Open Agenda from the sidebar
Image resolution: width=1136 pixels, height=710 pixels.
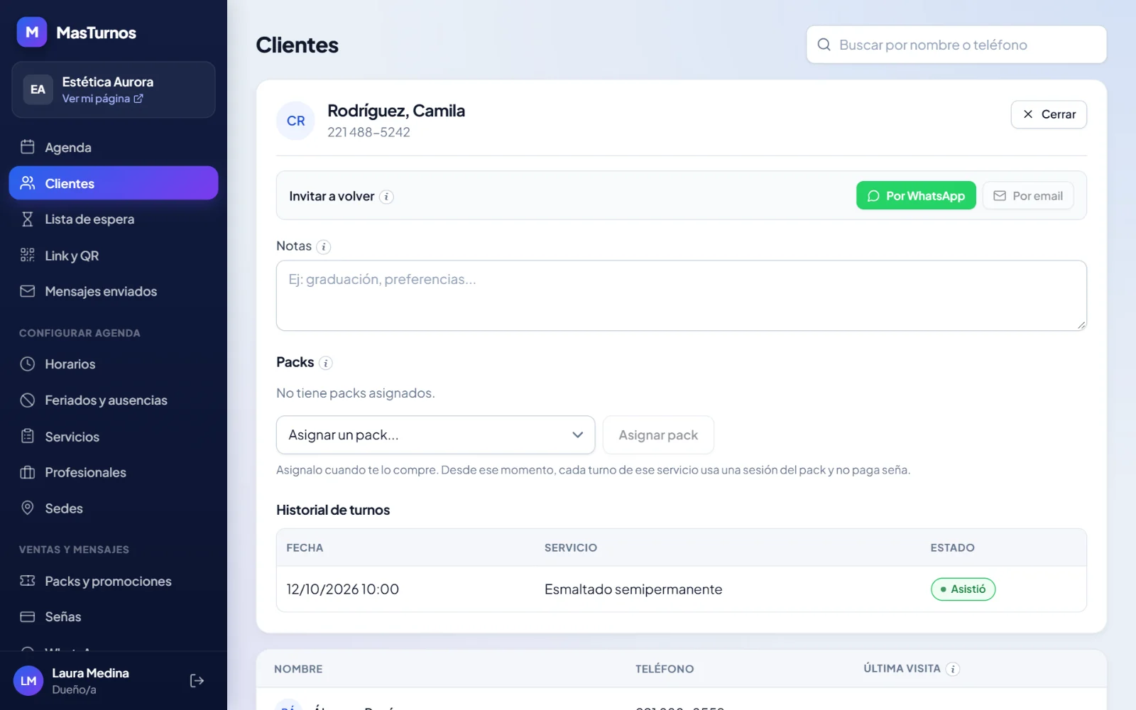click(x=114, y=147)
